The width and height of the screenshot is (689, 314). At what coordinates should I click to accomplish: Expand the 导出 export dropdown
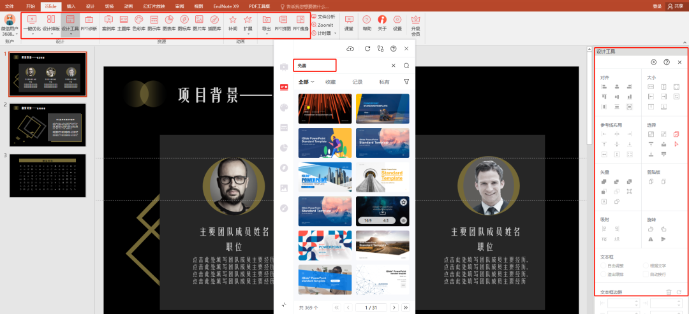[x=266, y=33]
